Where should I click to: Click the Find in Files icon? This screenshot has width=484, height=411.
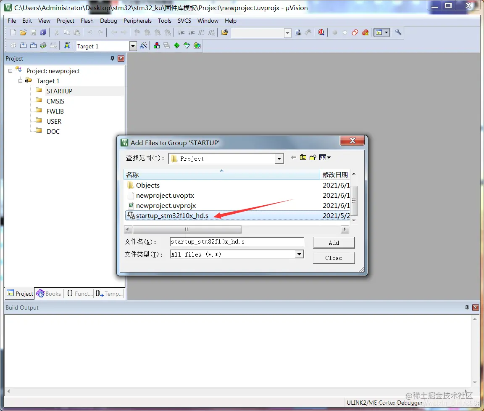tap(225, 32)
